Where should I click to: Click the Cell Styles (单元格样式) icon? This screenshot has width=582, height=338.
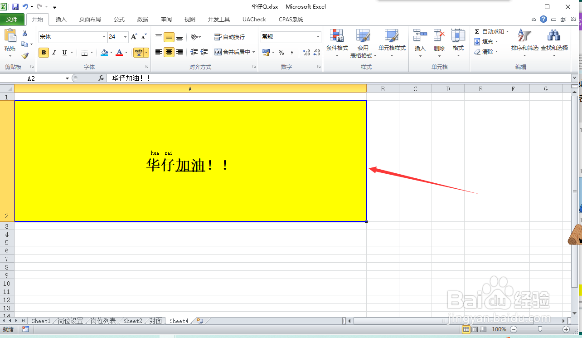392,36
